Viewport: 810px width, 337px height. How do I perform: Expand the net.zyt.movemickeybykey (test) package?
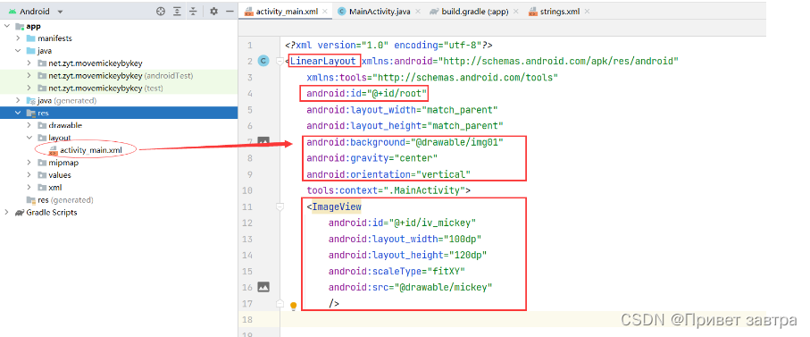click(x=29, y=88)
